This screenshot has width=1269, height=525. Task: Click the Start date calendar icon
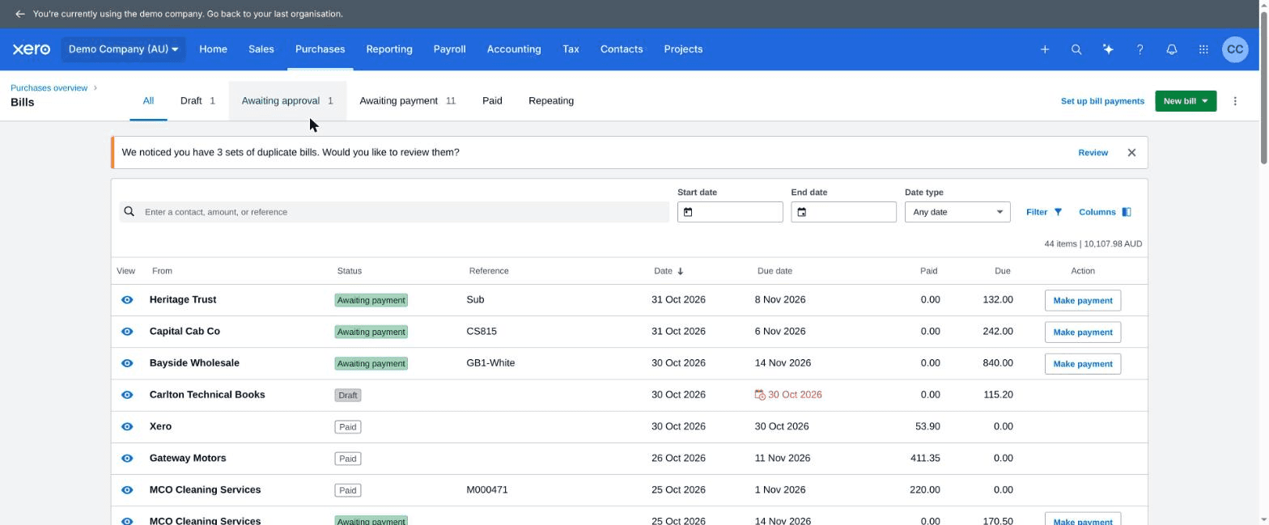tap(688, 212)
